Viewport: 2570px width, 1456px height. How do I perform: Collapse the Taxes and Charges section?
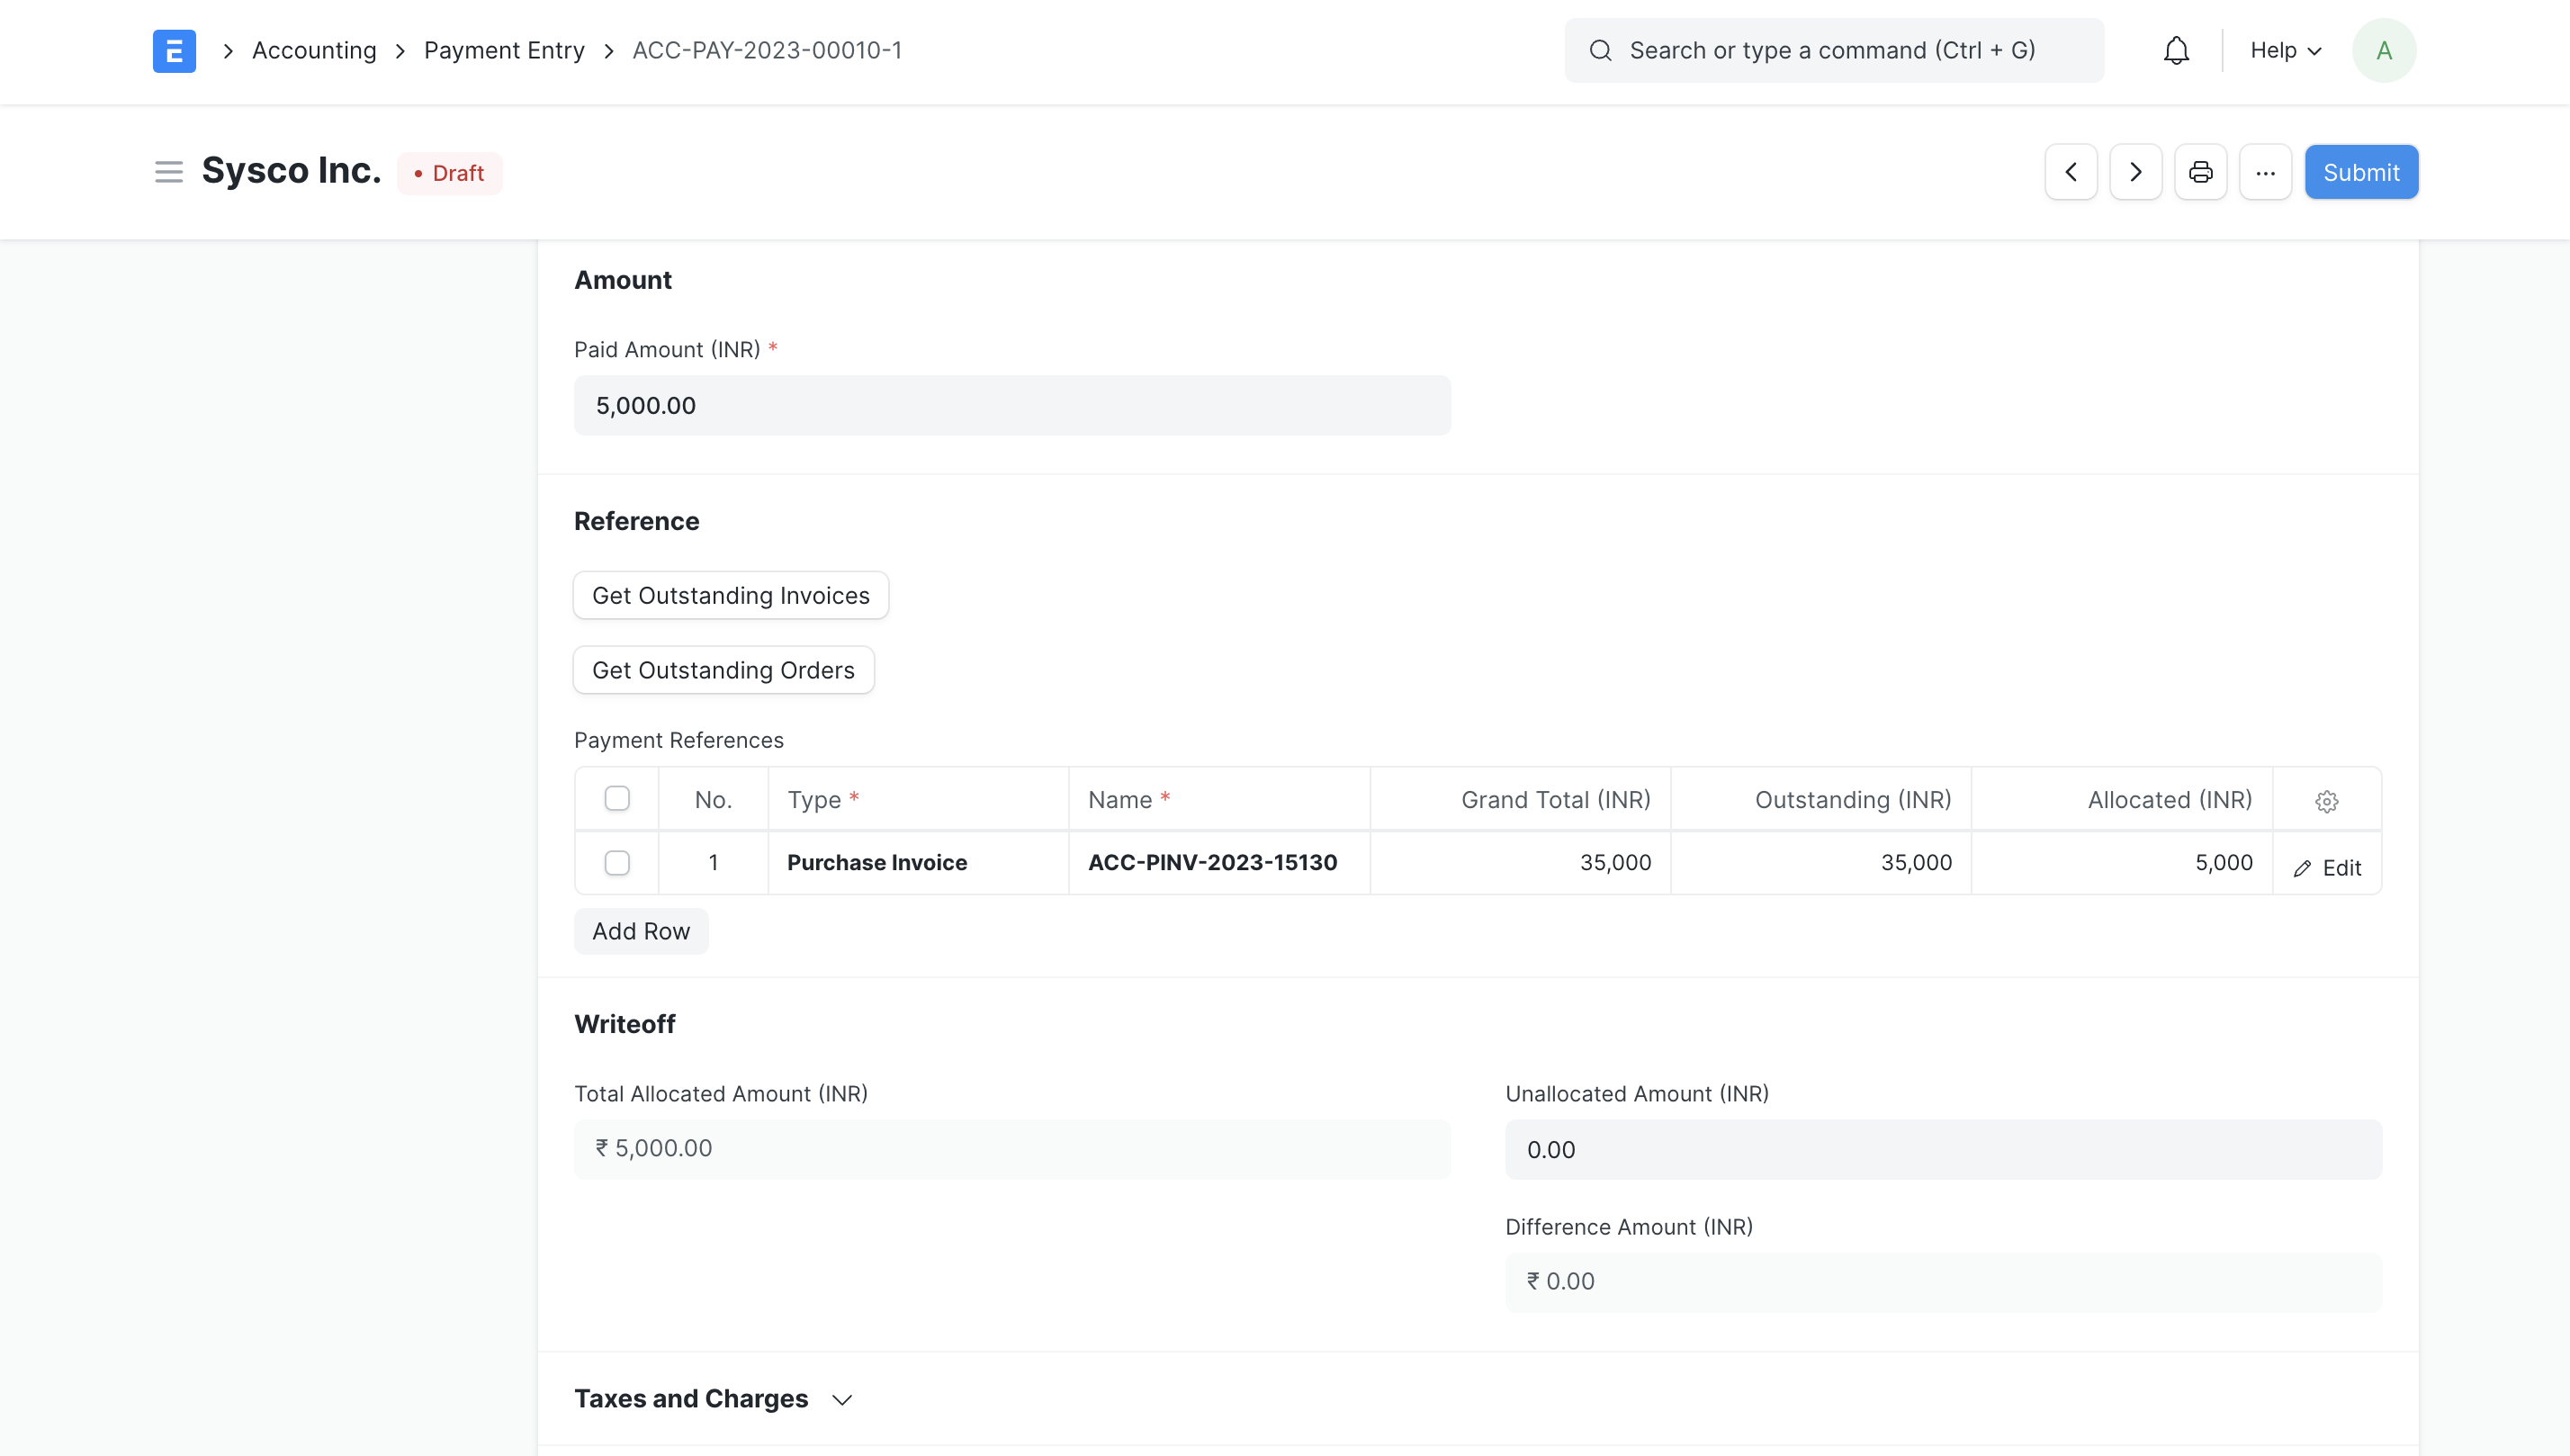842,1399
